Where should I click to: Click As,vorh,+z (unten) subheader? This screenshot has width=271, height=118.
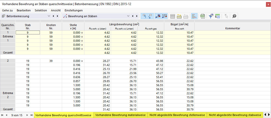pos(124,29)
